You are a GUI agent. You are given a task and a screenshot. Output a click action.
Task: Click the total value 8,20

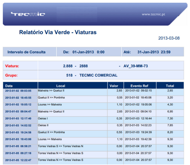[x=170, y=132]
